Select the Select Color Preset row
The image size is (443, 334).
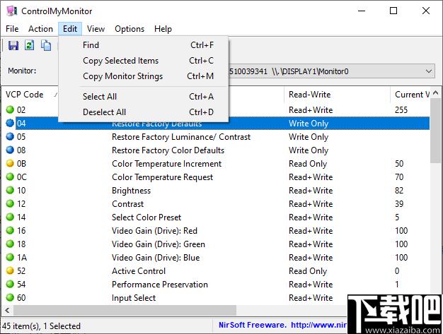click(217, 217)
